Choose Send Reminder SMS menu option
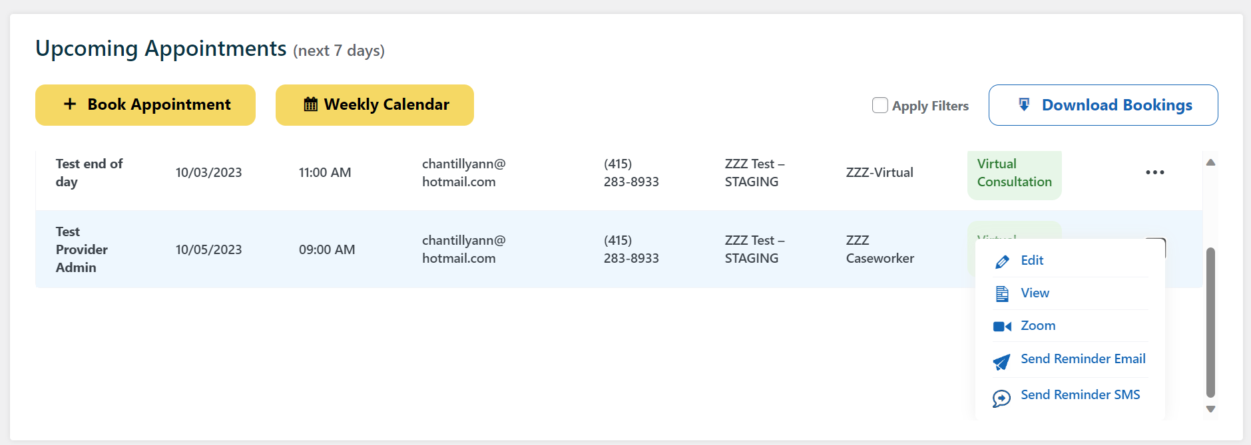The width and height of the screenshot is (1251, 445). pyautogui.click(x=1080, y=395)
